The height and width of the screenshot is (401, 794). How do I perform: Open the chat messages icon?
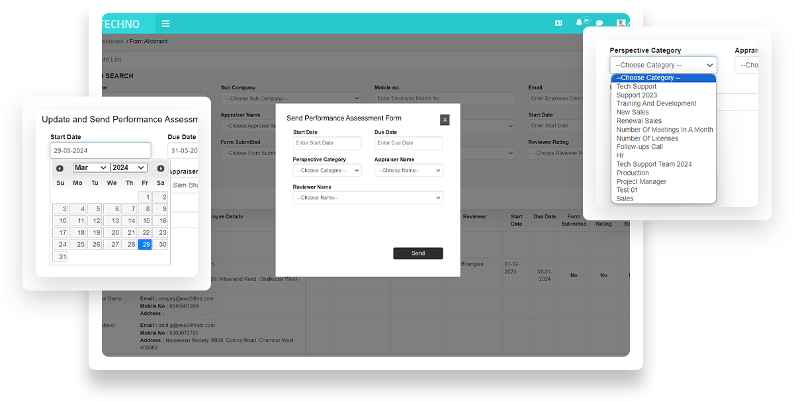tap(599, 23)
